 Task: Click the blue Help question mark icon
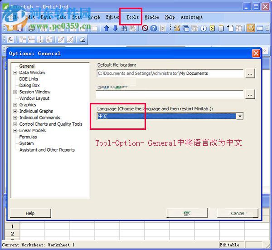pyautogui.click(x=154, y=28)
